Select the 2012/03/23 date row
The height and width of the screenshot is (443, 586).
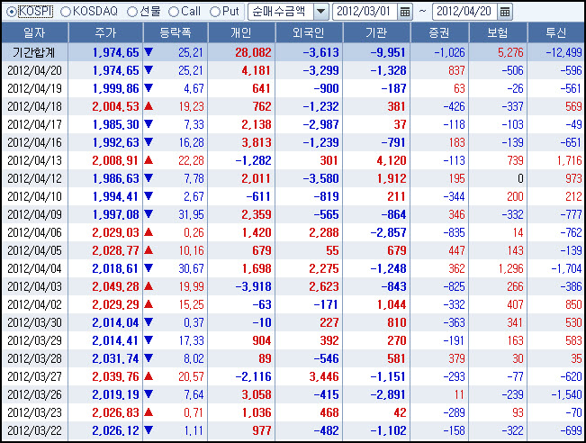(293, 412)
